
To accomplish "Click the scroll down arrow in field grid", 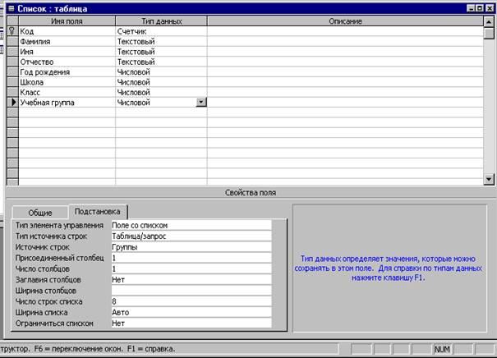I will click(490, 179).
